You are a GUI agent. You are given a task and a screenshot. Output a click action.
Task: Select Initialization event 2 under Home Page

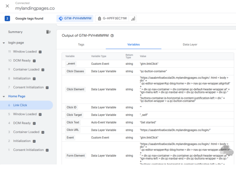(22, 141)
